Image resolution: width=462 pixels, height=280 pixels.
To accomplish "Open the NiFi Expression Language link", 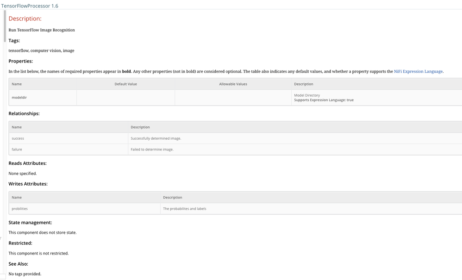I will [418, 72].
